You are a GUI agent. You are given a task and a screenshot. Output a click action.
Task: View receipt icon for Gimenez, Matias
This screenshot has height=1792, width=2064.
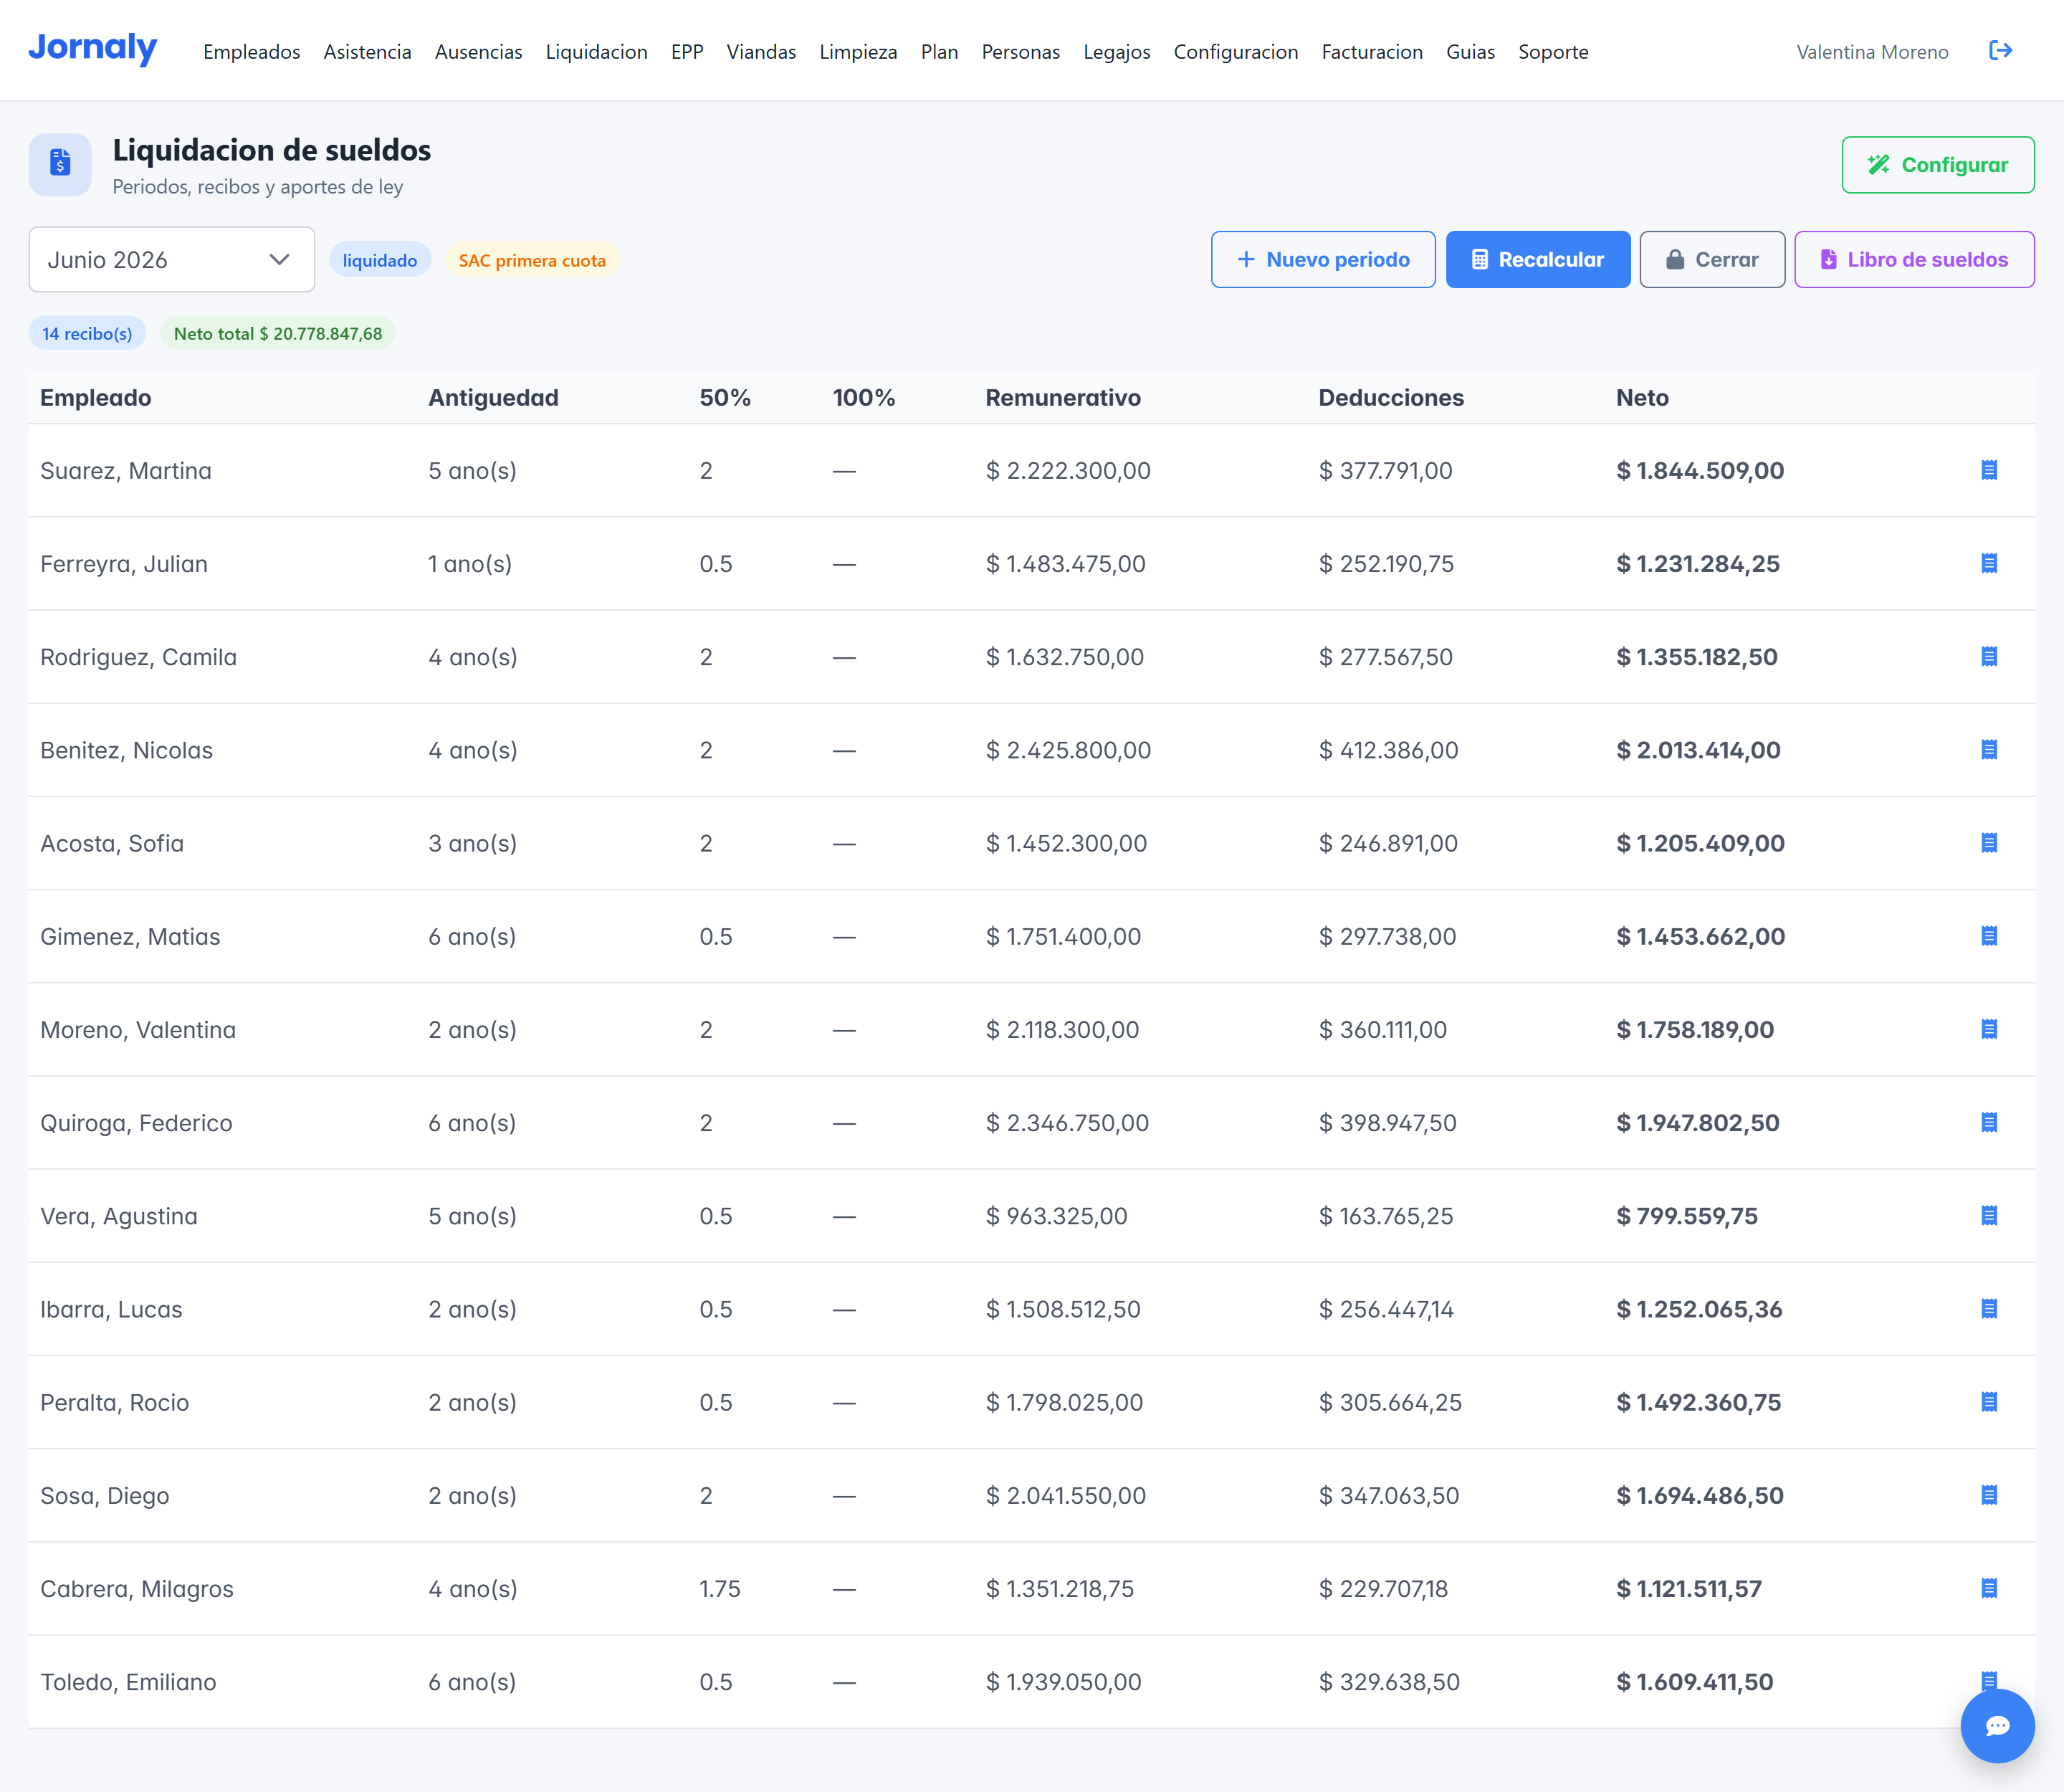pos(1989,936)
